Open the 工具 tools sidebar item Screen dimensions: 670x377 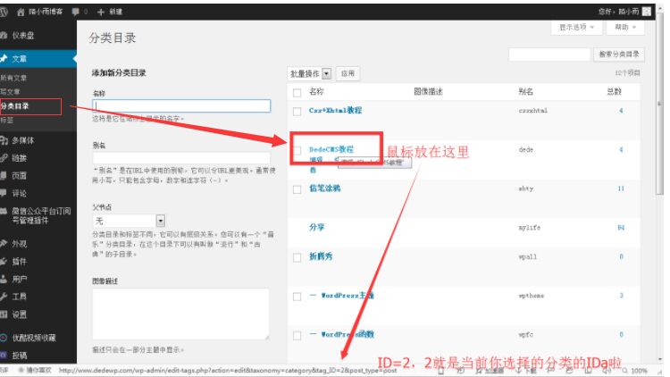19,296
